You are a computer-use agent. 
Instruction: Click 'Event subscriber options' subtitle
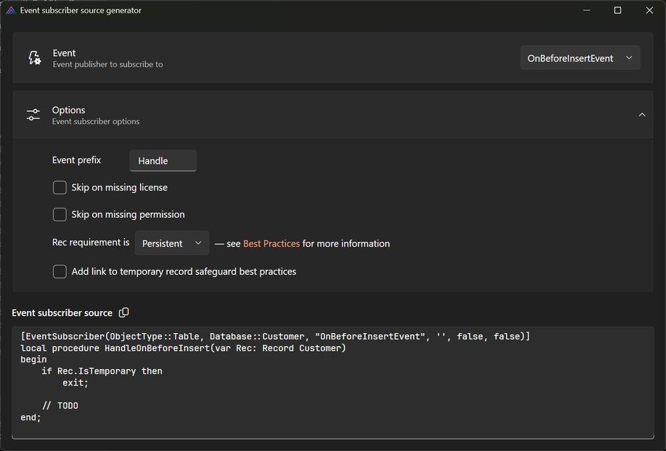pos(96,121)
